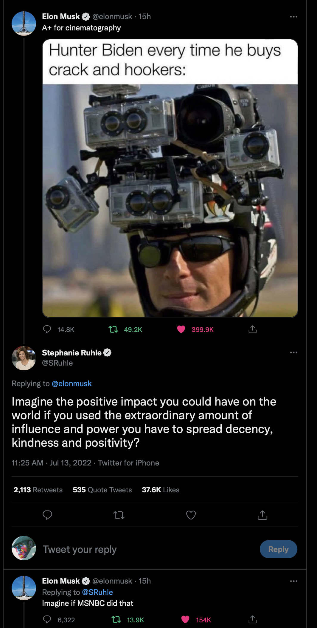Open the @elonmusk mention link in Replying to
This screenshot has width=317, height=628.
coord(72,383)
